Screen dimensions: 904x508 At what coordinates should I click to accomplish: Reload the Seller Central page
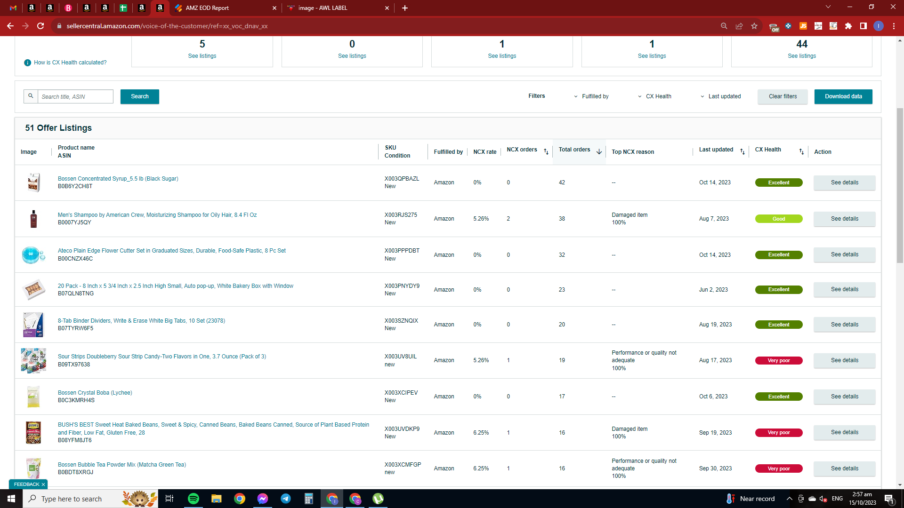click(x=40, y=26)
